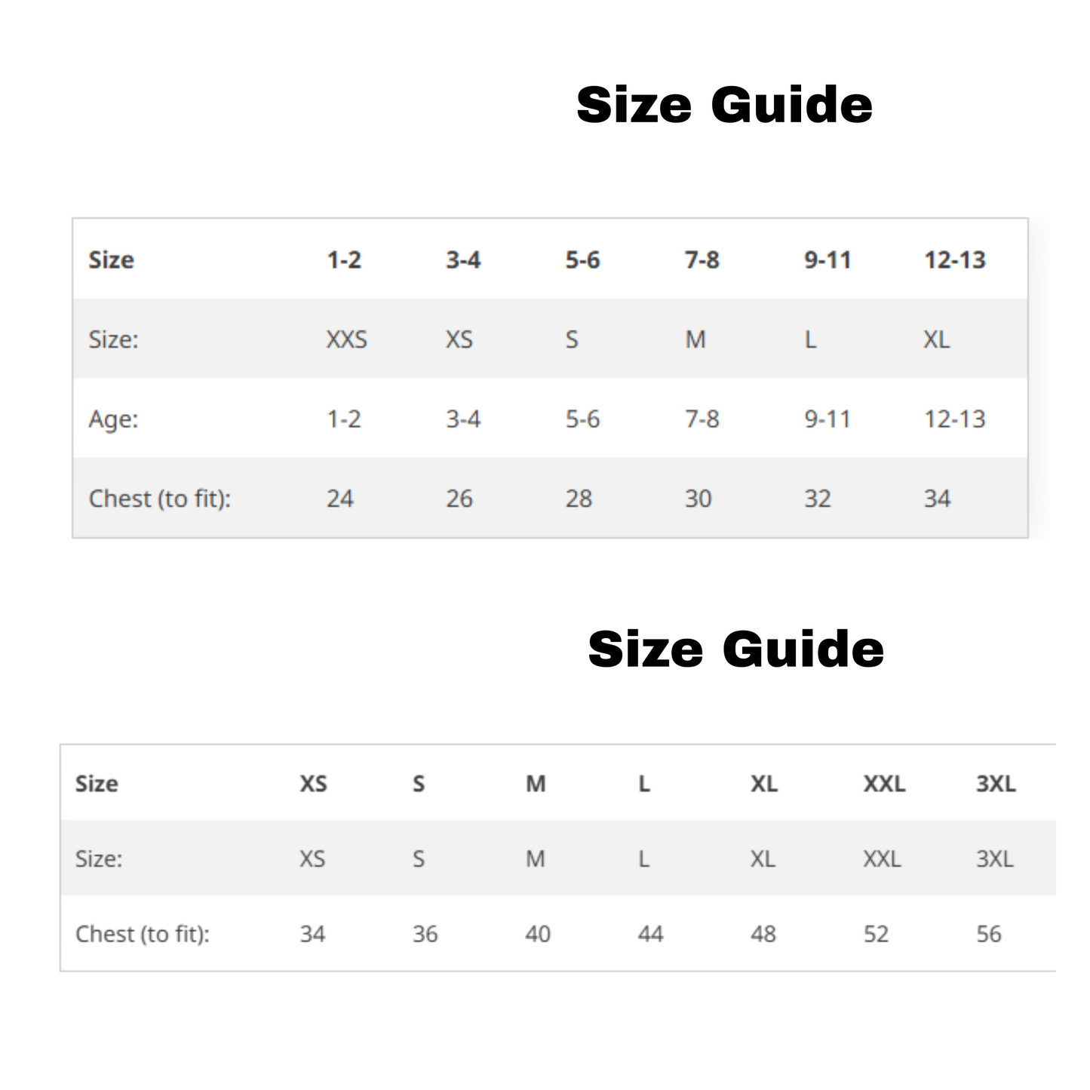Click chest value 48 under XL
The image size is (1090, 1090).
[x=763, y=934]
